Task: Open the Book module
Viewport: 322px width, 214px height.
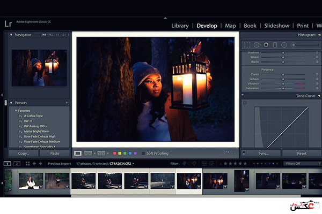Action: coord(250,26)
